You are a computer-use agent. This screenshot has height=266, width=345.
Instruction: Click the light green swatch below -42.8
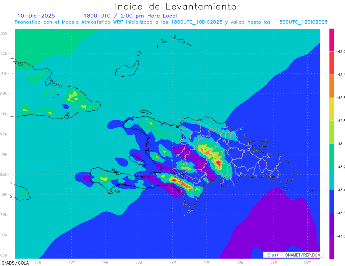331,132
